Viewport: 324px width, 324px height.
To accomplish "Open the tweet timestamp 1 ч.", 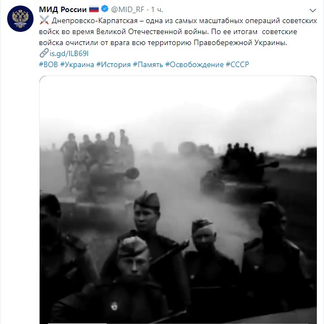I will (x=157, y=9).
